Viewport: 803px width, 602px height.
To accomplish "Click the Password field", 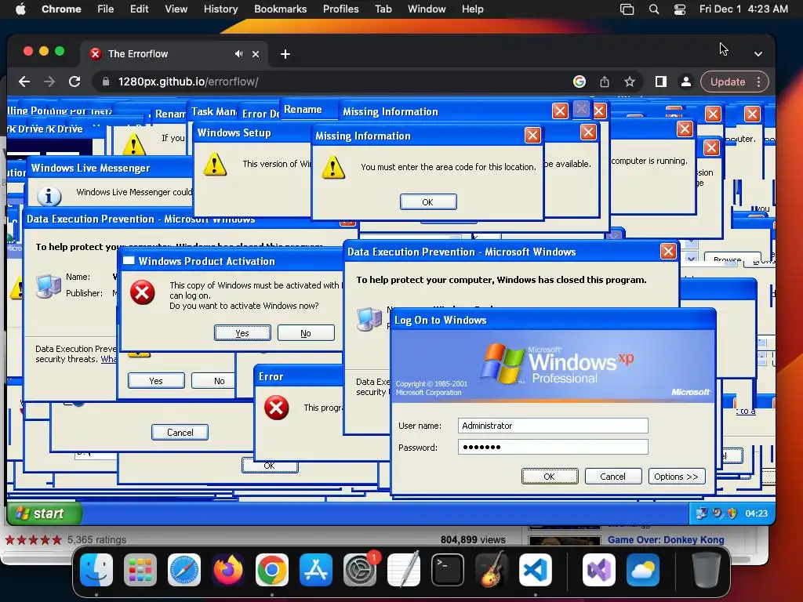I will tap(553, 447).
